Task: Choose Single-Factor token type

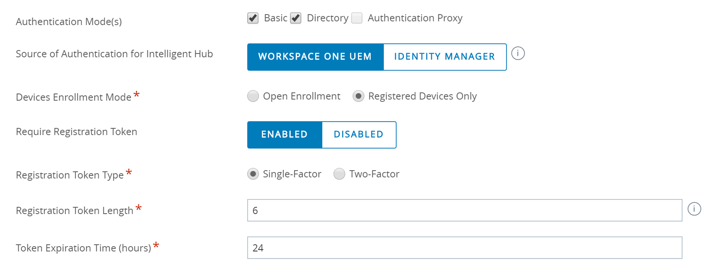Action: (x=253, y=174)
